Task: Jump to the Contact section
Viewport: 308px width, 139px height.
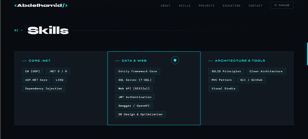Action: (x=255, y=6)
